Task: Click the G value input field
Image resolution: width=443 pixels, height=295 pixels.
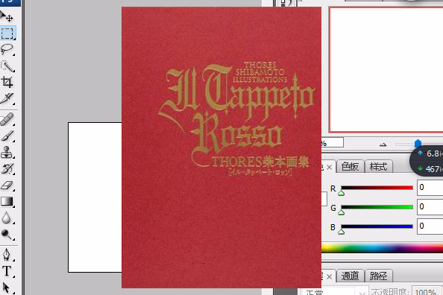Action: click(430, 207)
